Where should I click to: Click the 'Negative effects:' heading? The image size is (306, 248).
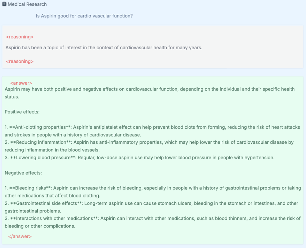23,173
